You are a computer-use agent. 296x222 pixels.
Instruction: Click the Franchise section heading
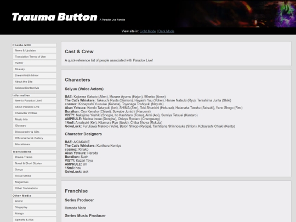click(76, 191)
